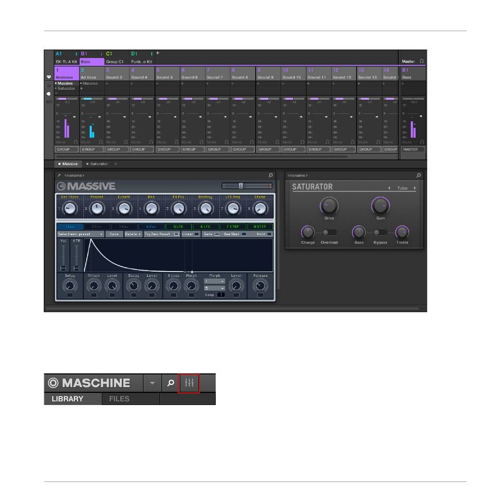Click magnifier icon in Massive plug-in header
The height and width of the screenshot is (501, 501).
[x=271, y=175]
